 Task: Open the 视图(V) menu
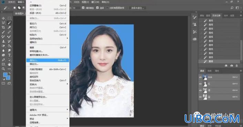click(85, 2)
